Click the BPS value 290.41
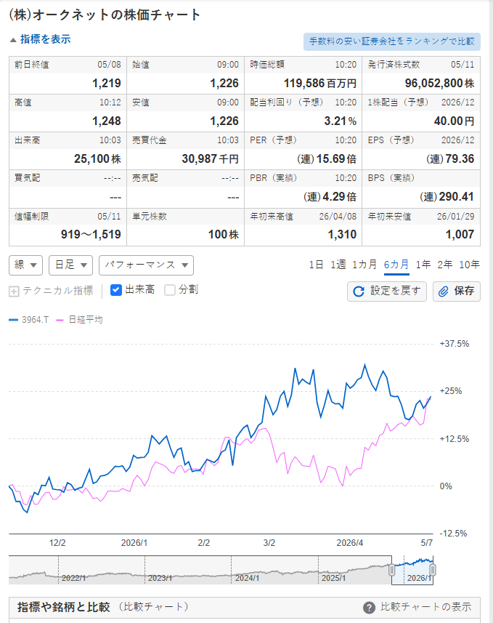493x623 pixels. tap(447, 197)
